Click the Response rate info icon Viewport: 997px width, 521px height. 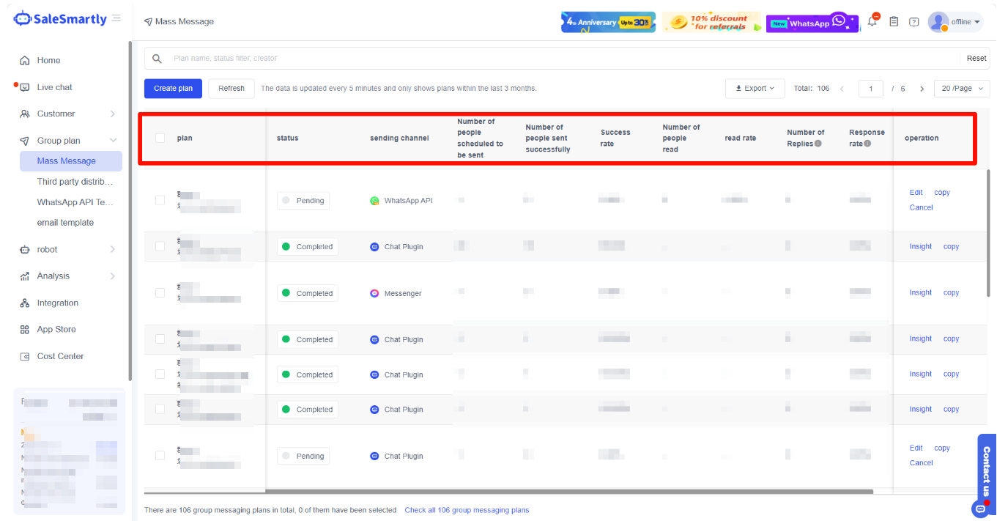[x=867, y=144]
